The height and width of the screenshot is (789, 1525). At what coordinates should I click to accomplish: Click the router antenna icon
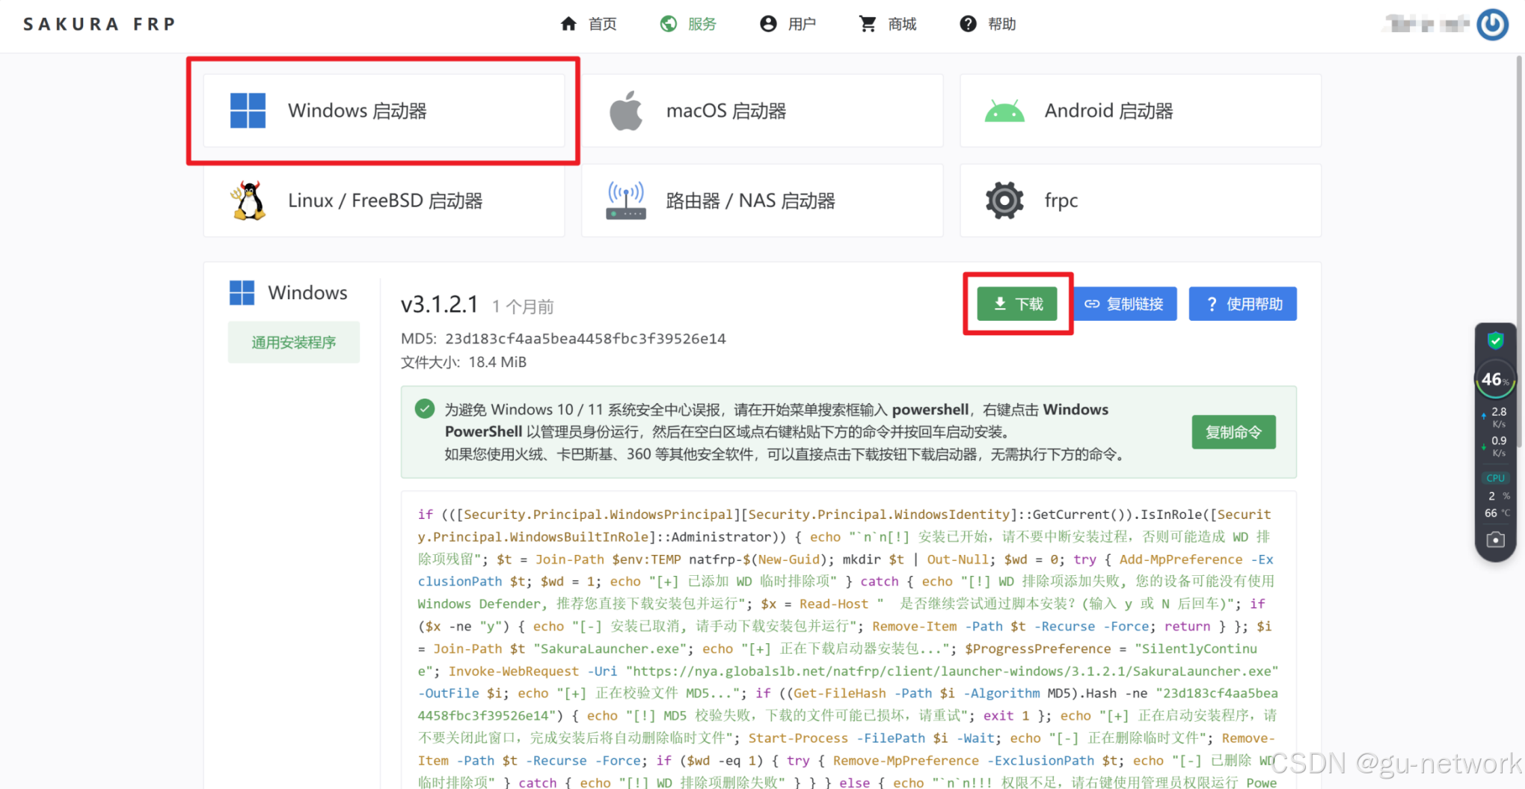(x=626, y=200)
